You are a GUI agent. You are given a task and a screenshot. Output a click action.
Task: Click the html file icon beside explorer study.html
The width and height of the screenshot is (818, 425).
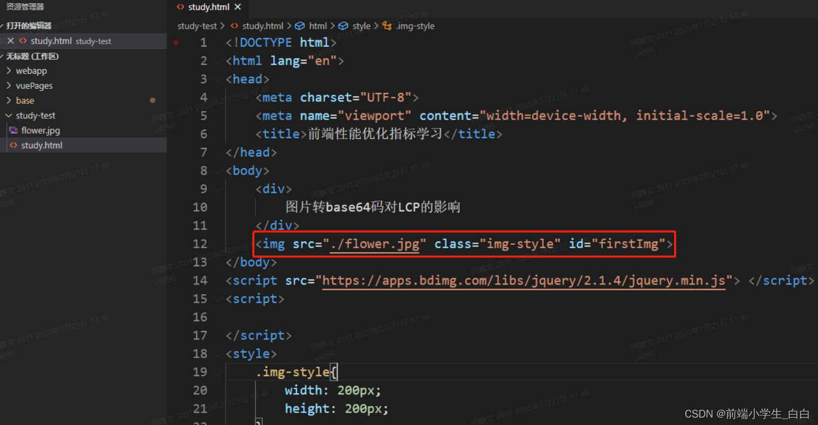click(x=14, y=145)
